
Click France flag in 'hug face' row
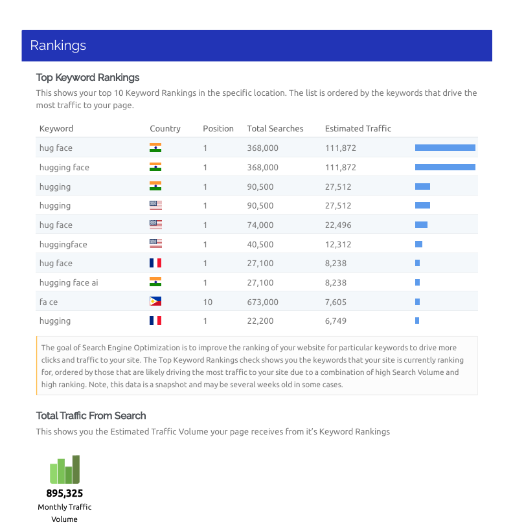point(155,263)
